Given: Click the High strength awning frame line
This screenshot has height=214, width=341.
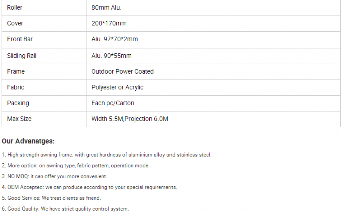Looking at the screenshot, I should click(x=106, y=155).
